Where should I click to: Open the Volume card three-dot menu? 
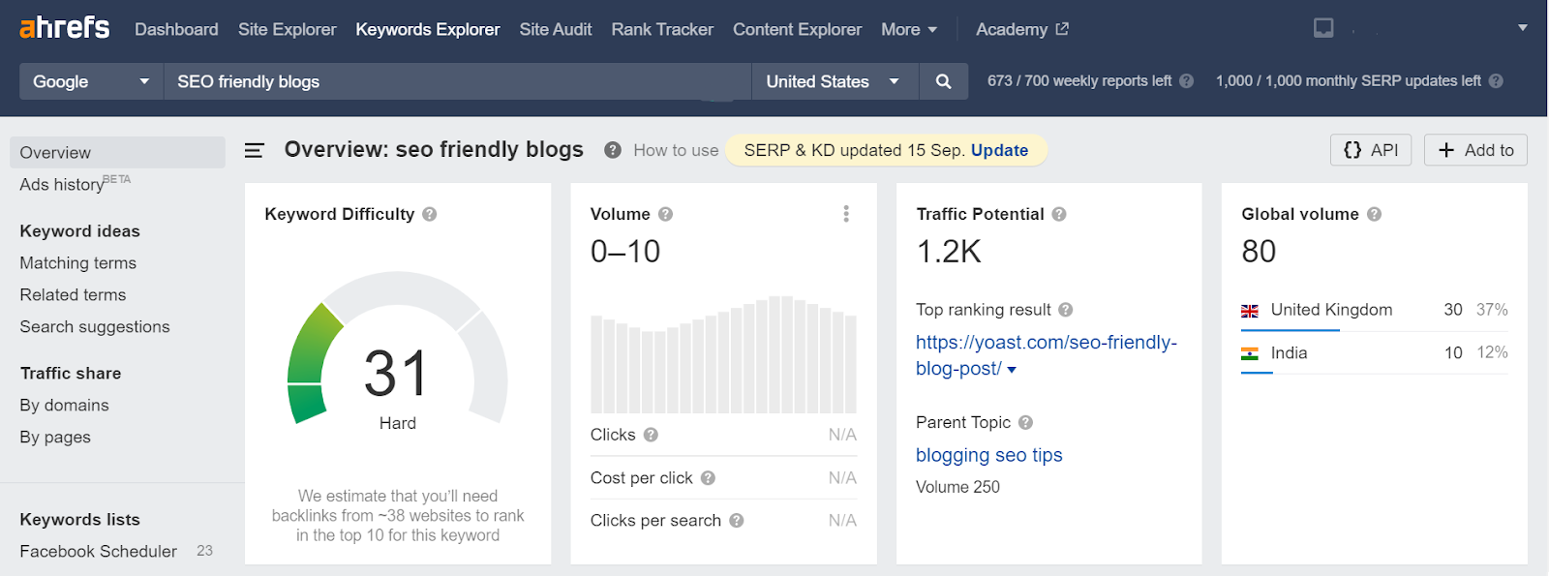point(846,214)
